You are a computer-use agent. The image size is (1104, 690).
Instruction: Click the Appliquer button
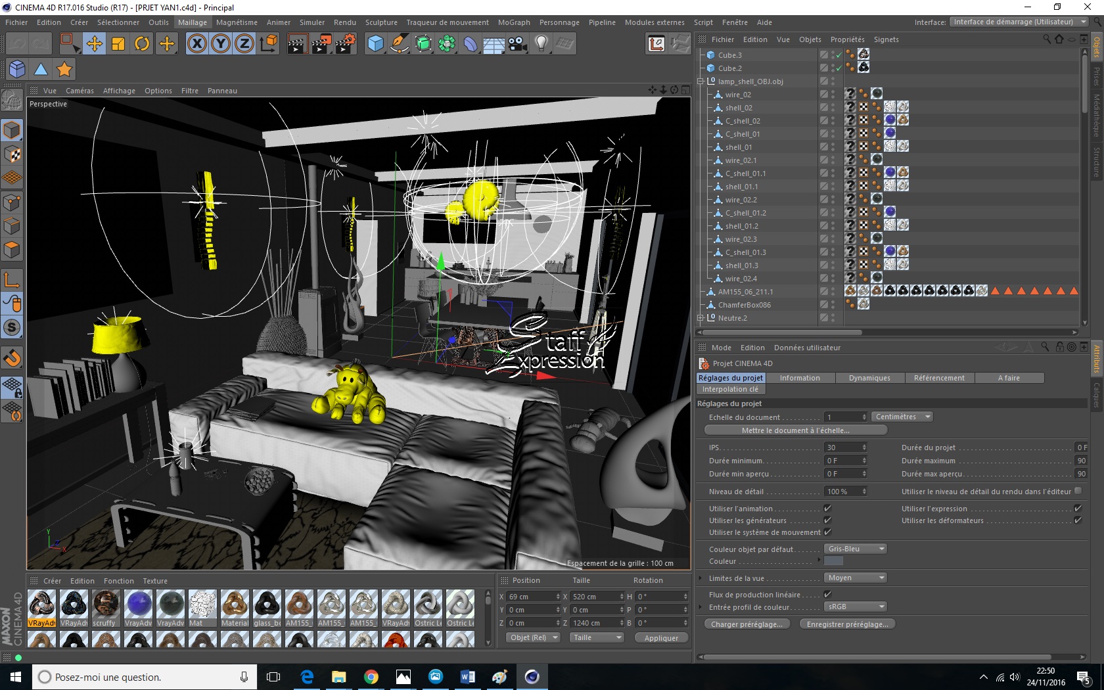(661, 638)
